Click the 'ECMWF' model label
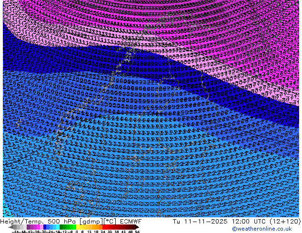This screenshot has width=302, height=233. point(131,222)
